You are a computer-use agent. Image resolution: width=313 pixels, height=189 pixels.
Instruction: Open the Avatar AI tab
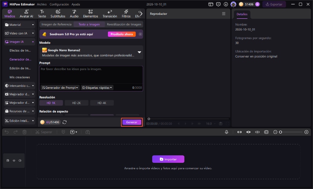coord(26,14)
